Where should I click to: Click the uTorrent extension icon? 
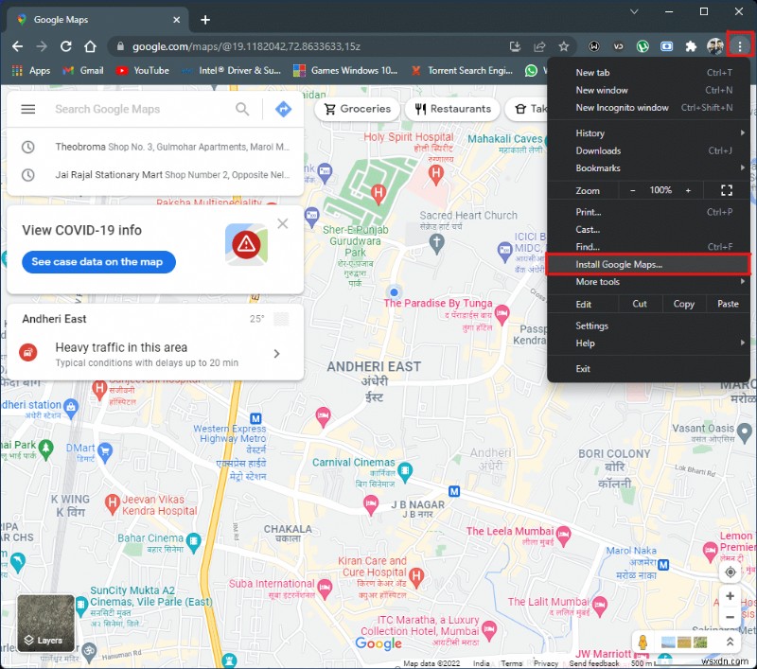pos(643,45)
